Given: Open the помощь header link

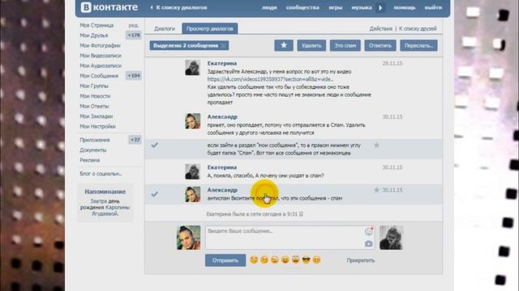Looking at the screenshot, I should 405,7.
